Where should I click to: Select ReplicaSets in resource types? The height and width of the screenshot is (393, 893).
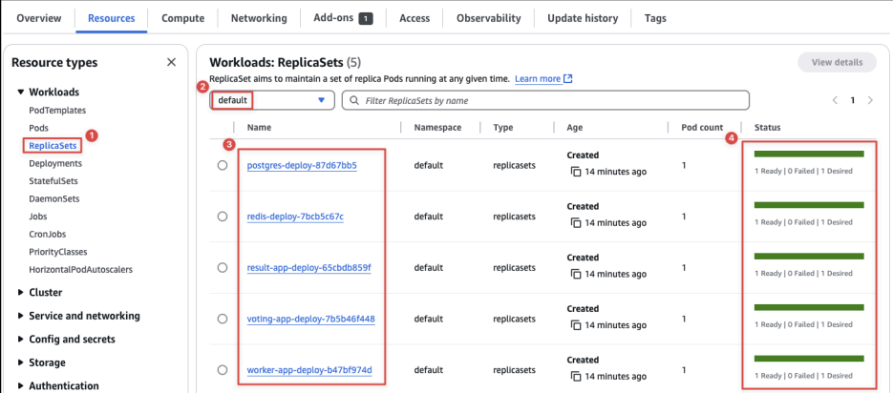53,146
